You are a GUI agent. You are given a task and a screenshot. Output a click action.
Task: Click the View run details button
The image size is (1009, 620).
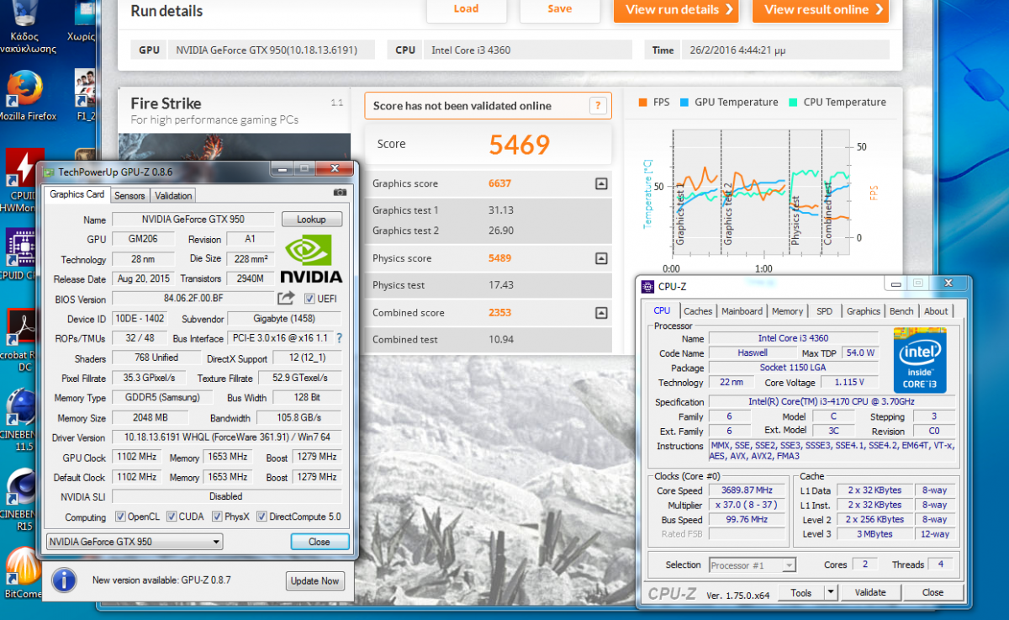click(x=676, y=10)
